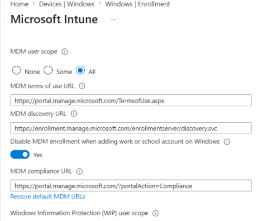Click Restore default MDM URLs link
This screenshot has height=221, width=259.
[x=47, y=197]
